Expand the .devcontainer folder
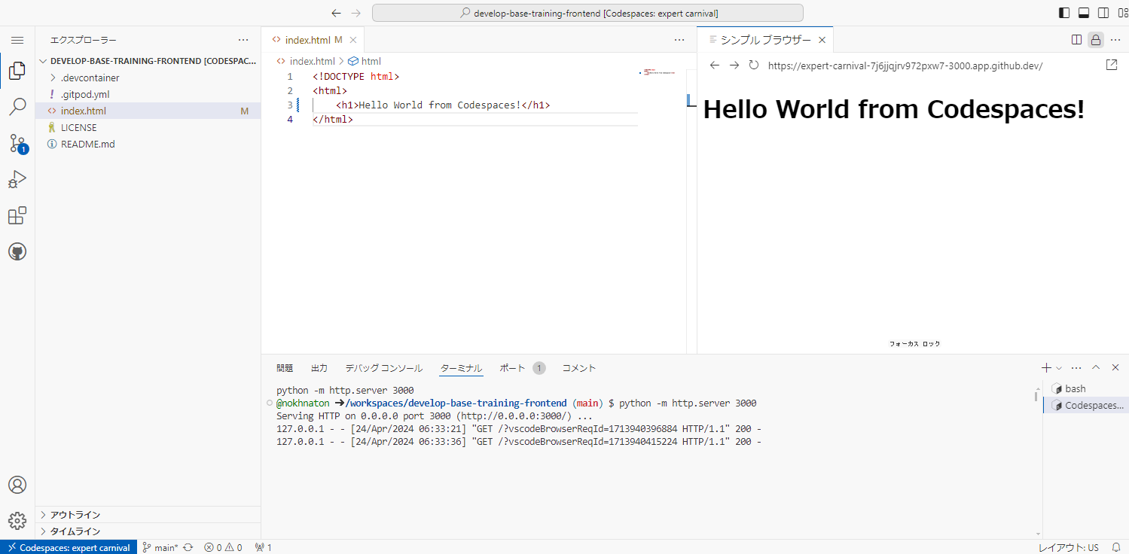Image resolution: width=1129 pixels, height=554 pixels. coord(148,78)
